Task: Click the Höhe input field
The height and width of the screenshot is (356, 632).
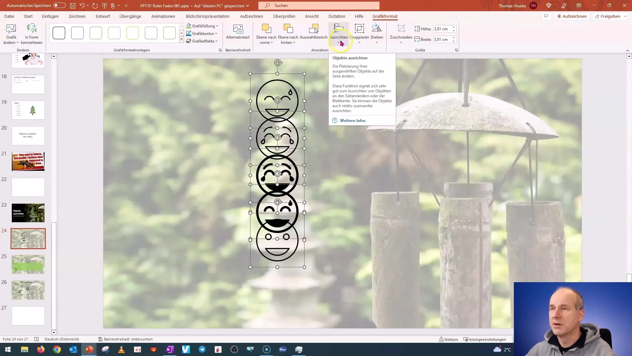Action: click(442, 29)
